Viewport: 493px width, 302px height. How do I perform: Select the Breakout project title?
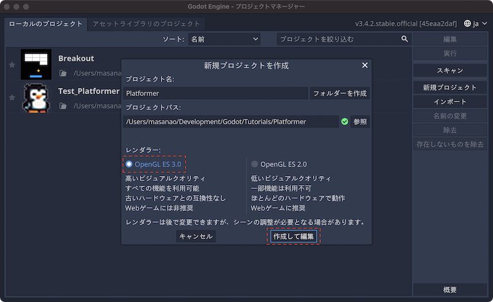click(x=76, y=58)
